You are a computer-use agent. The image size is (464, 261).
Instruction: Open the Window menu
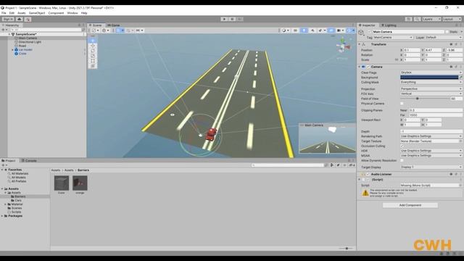pyautogui.click(x=72, y=13)
